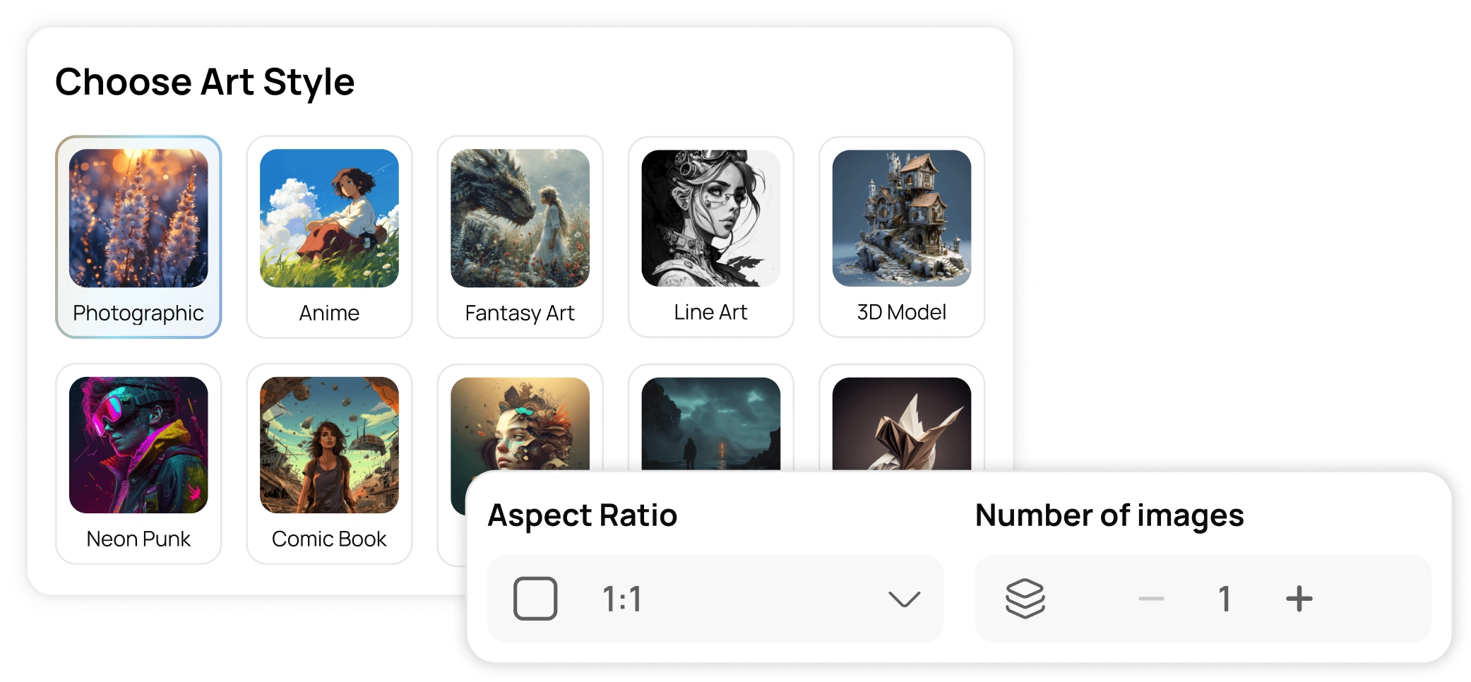The image size is (1471, 682).
Task: Click the cyberpunk goggles portrait image
Action: click(x=138, y=445)
